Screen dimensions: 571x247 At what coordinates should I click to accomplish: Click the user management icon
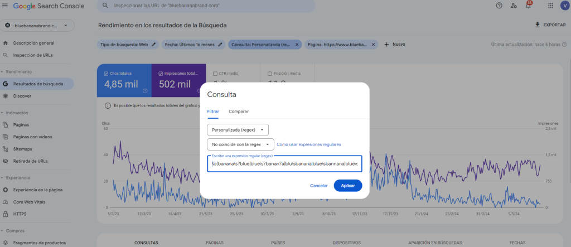pos(514,6)
